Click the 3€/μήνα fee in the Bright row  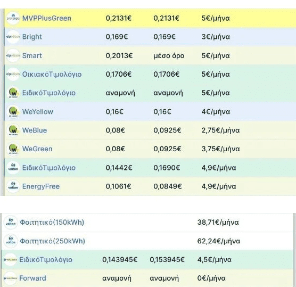[216, 37]
